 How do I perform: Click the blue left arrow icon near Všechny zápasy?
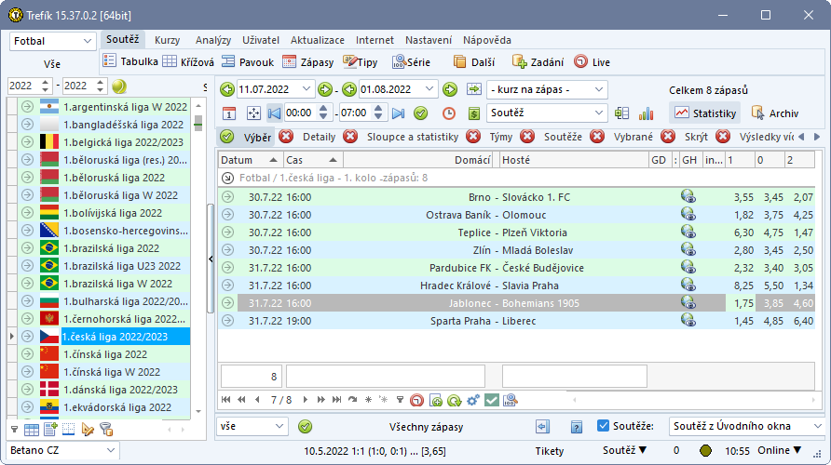tap(543, 426)
